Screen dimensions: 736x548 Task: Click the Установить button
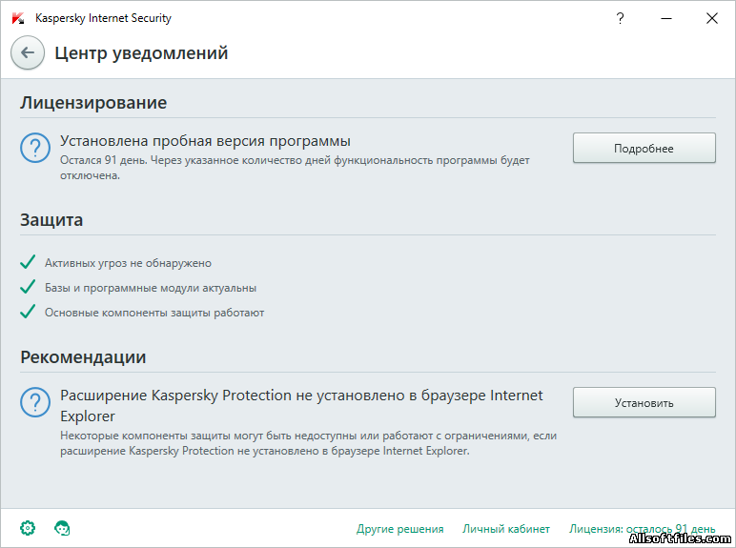(x=644, y=402)
